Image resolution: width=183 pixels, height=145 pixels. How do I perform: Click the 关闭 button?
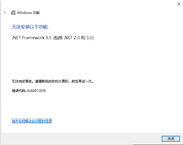click(x=171, y=139)
